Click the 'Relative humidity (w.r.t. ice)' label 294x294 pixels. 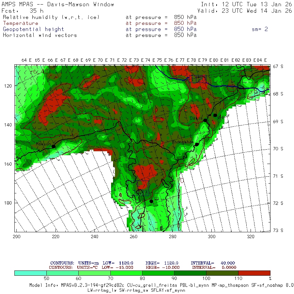coord(51,17)
